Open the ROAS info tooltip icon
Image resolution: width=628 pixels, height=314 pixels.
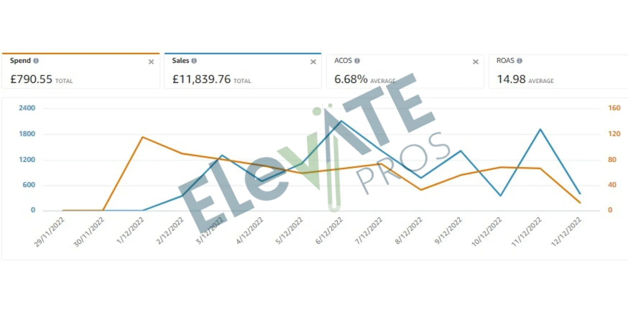519,61
